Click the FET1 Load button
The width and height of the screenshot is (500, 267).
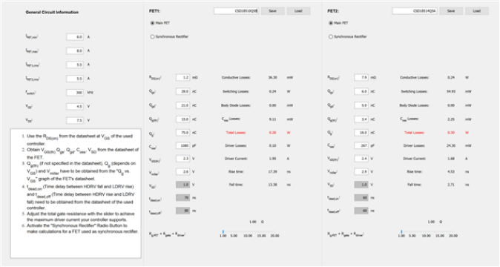(x=298, y=11)
